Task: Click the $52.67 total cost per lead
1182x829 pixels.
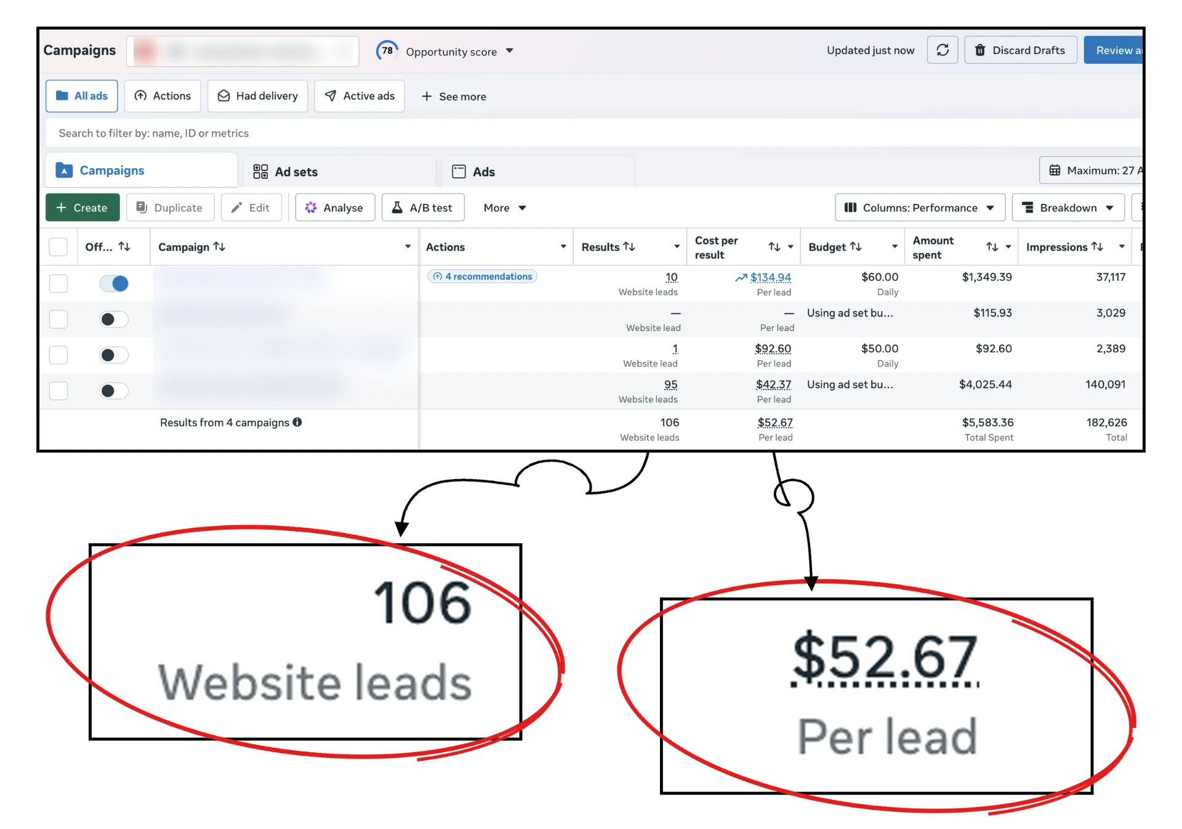Action: (775, 423)
